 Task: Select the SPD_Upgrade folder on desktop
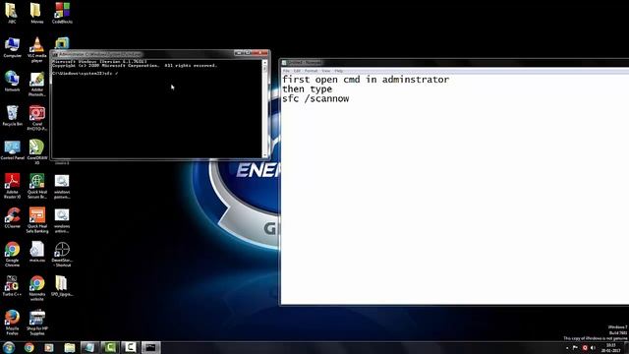[x=62, y=286]
